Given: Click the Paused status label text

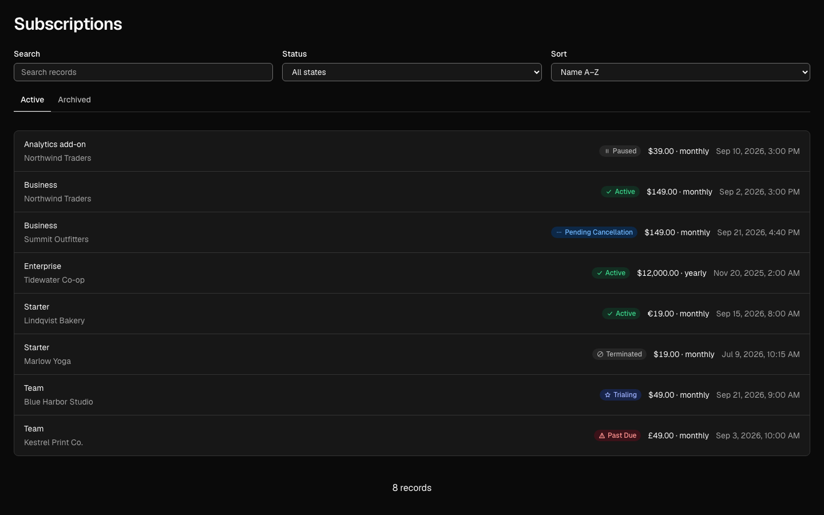Looking at the screenshot, I should (x=624, y=151).
